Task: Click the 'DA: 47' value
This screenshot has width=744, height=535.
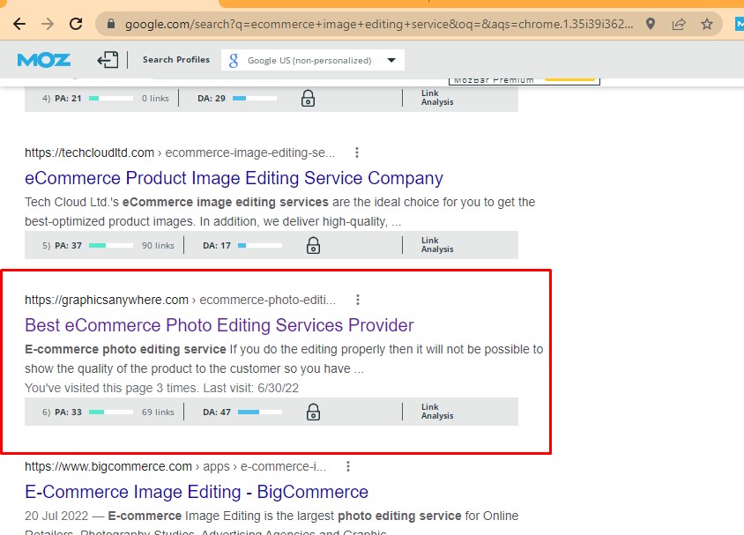Action: 217,412
